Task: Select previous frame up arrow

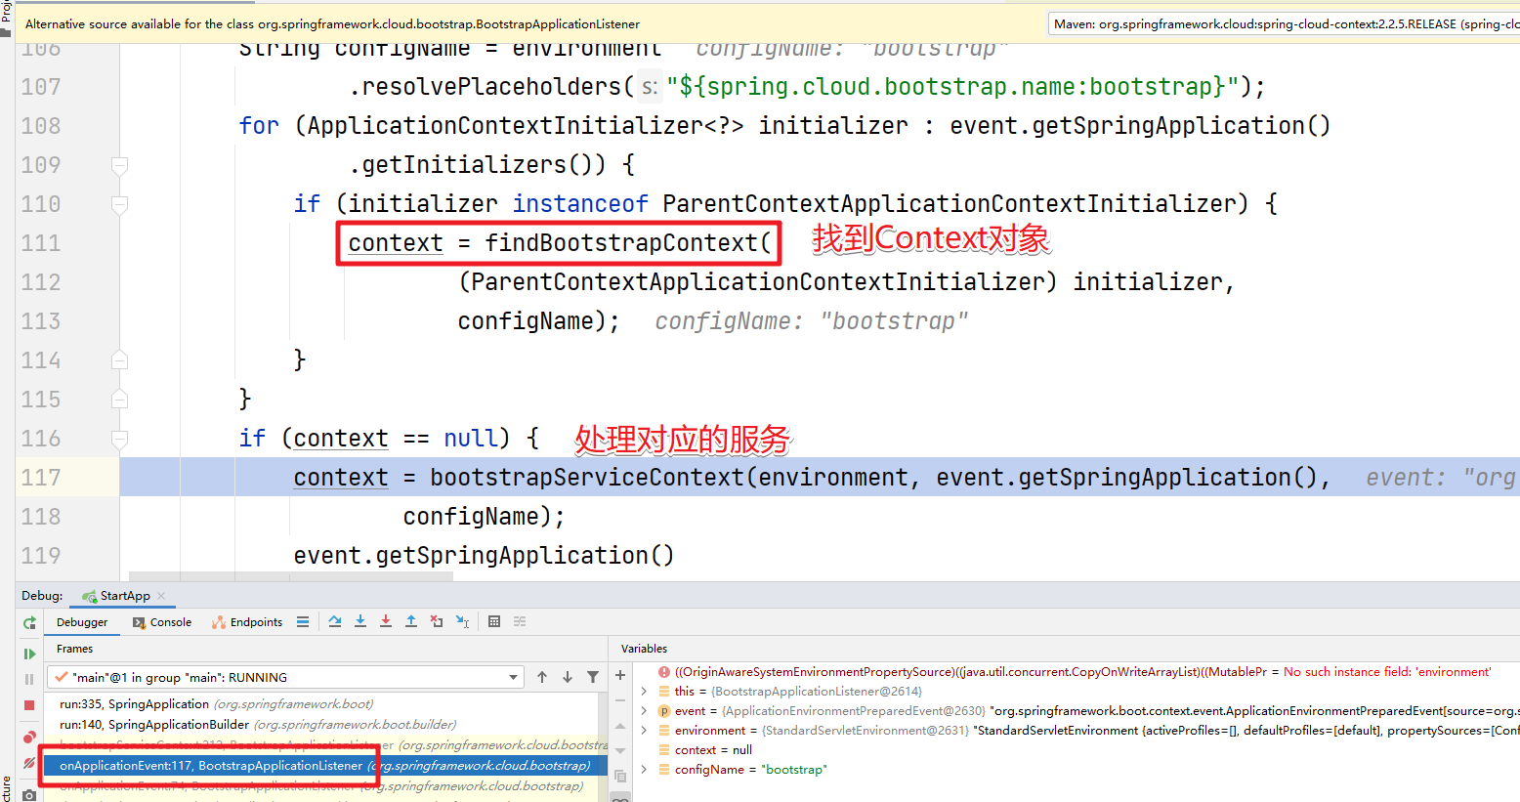Action: pyautogui.click(x=542, y=677)
